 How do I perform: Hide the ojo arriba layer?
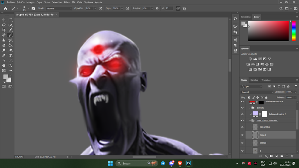tap(243, 127)
